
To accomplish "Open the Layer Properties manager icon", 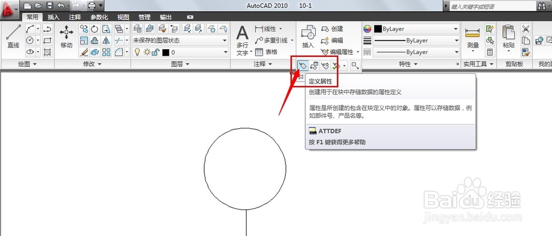I will 137,29.
